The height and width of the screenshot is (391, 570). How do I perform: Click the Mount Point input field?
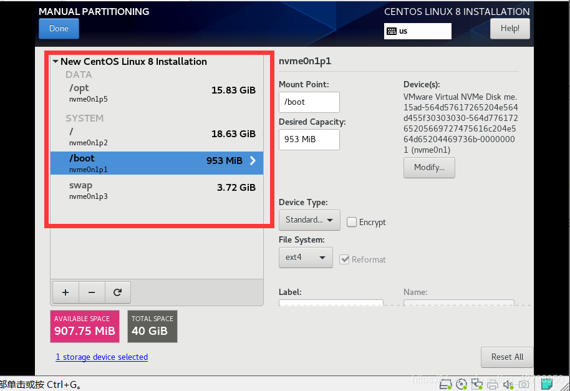[309, 102]
